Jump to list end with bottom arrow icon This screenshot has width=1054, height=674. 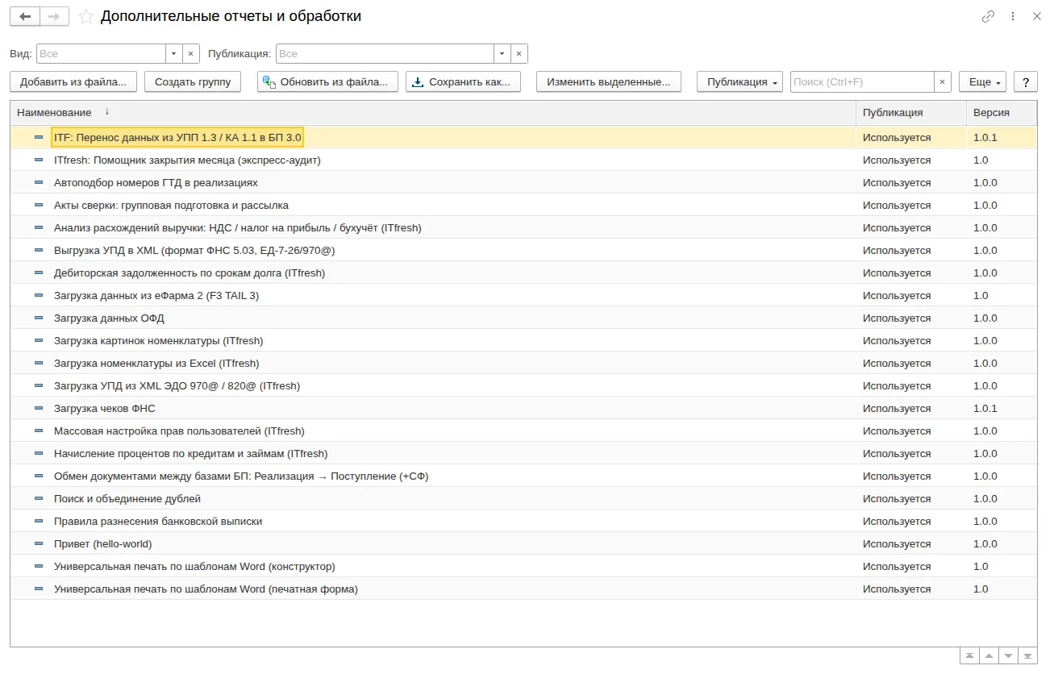pos(1028,656)
